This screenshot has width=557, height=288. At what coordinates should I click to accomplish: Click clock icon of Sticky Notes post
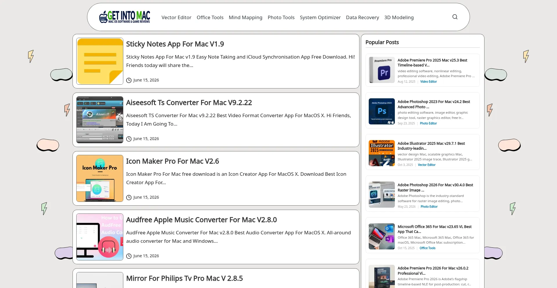pyautogui.click(x=129, y=80)
